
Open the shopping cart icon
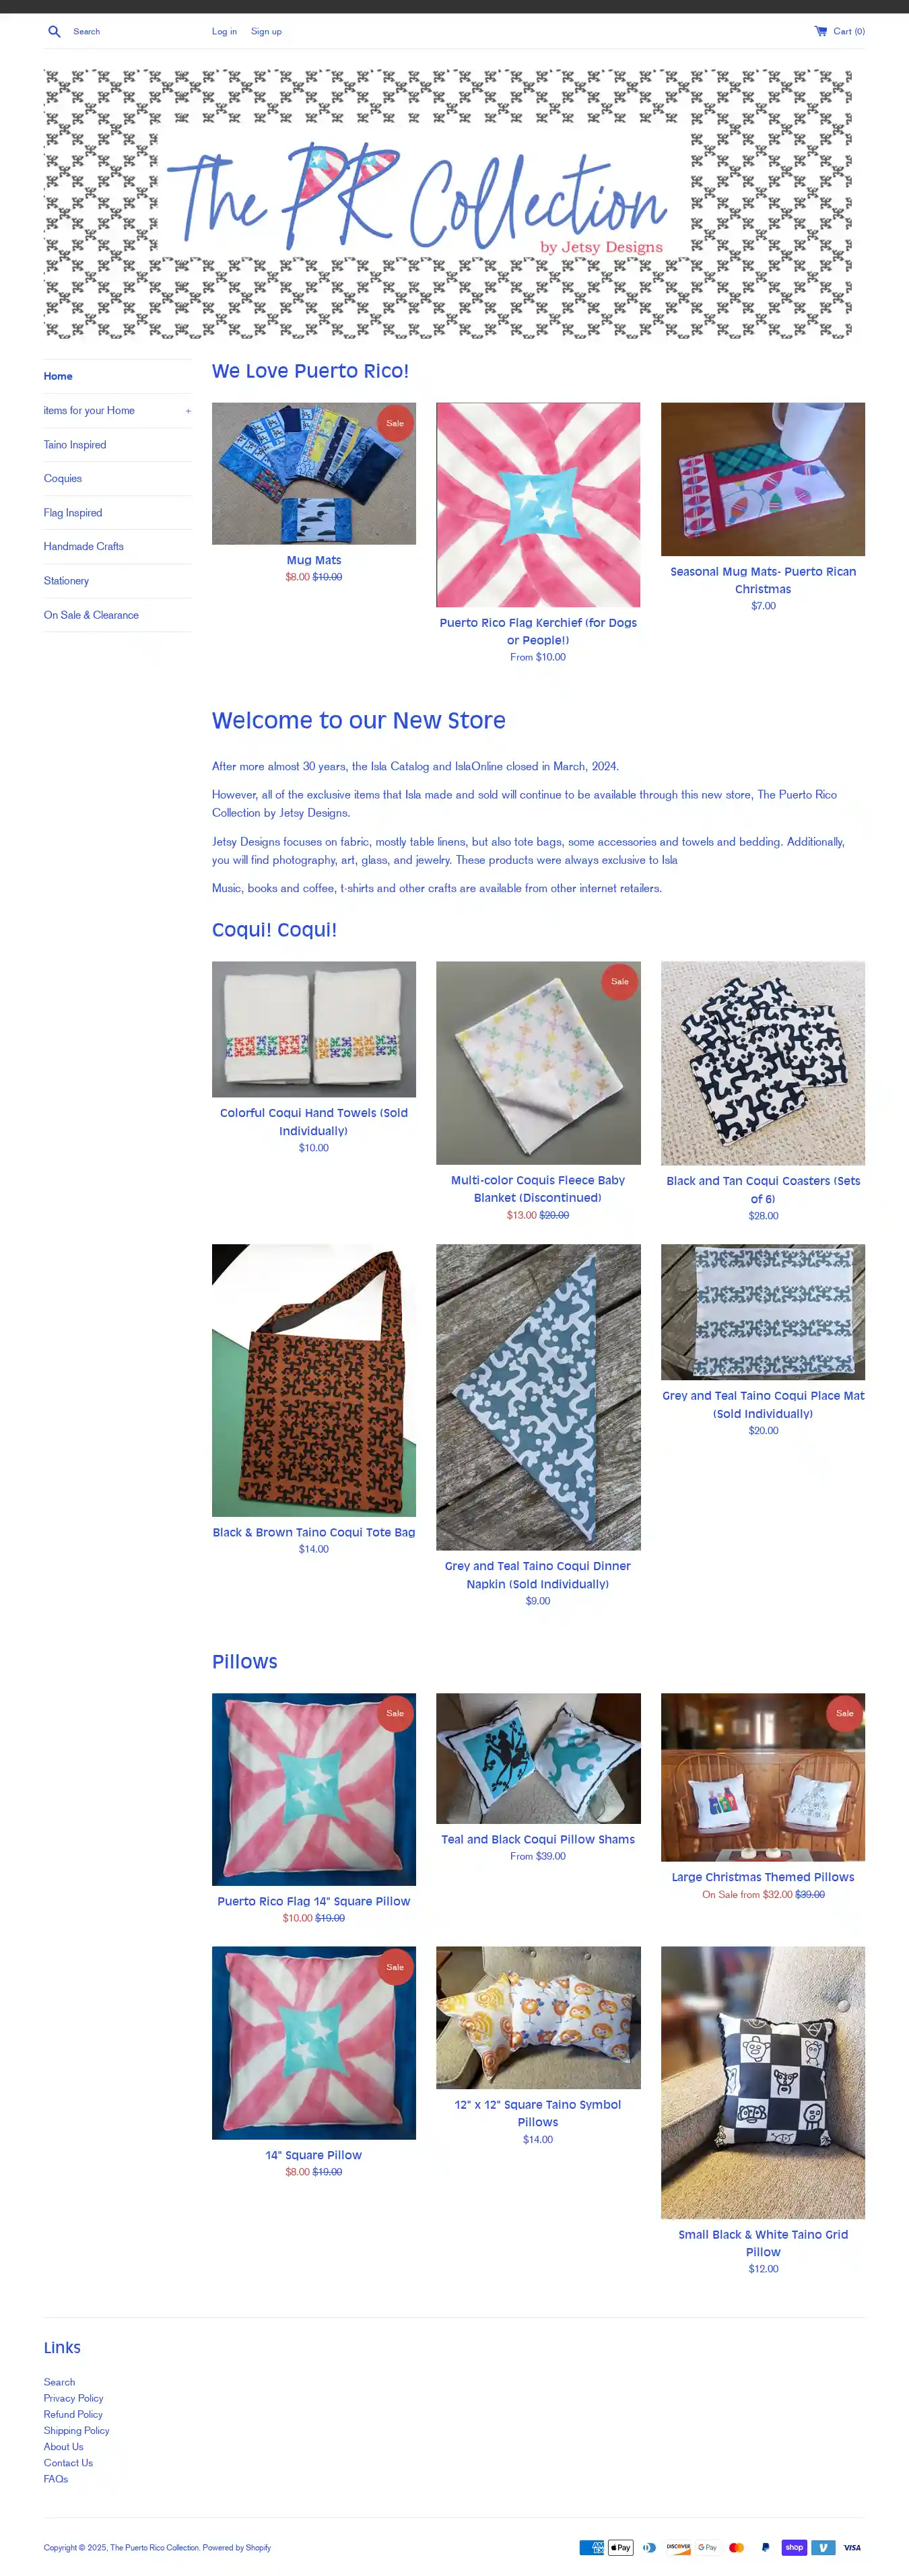click(820, 31)
